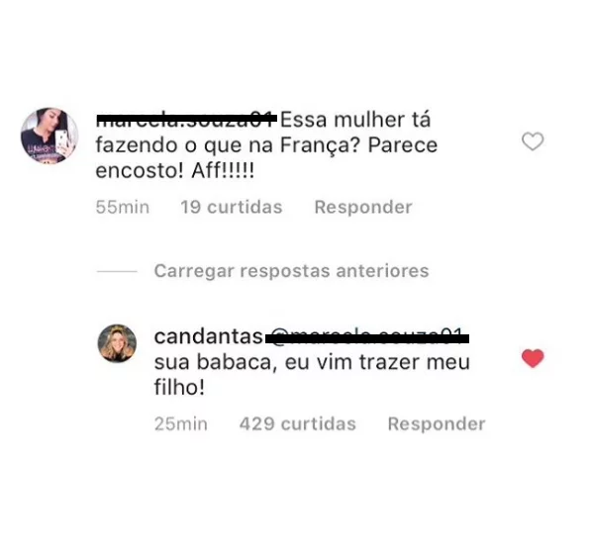View the 429 curtidas likes list
The height and width of the screenshot is (554, 590).
(x=298, y=423)
